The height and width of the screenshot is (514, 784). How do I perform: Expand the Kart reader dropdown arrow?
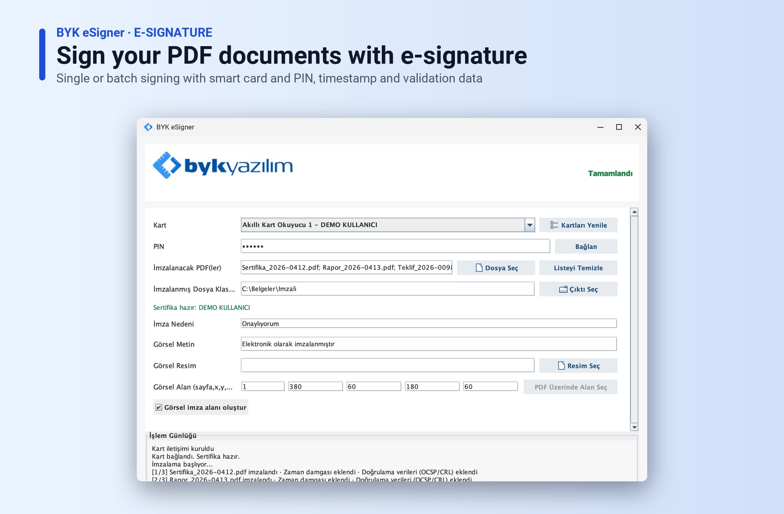coord(530,225)
